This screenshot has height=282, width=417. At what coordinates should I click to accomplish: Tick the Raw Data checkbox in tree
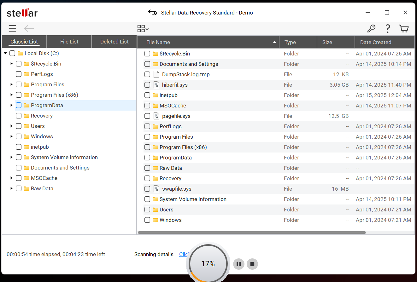(x=19, y=188)
